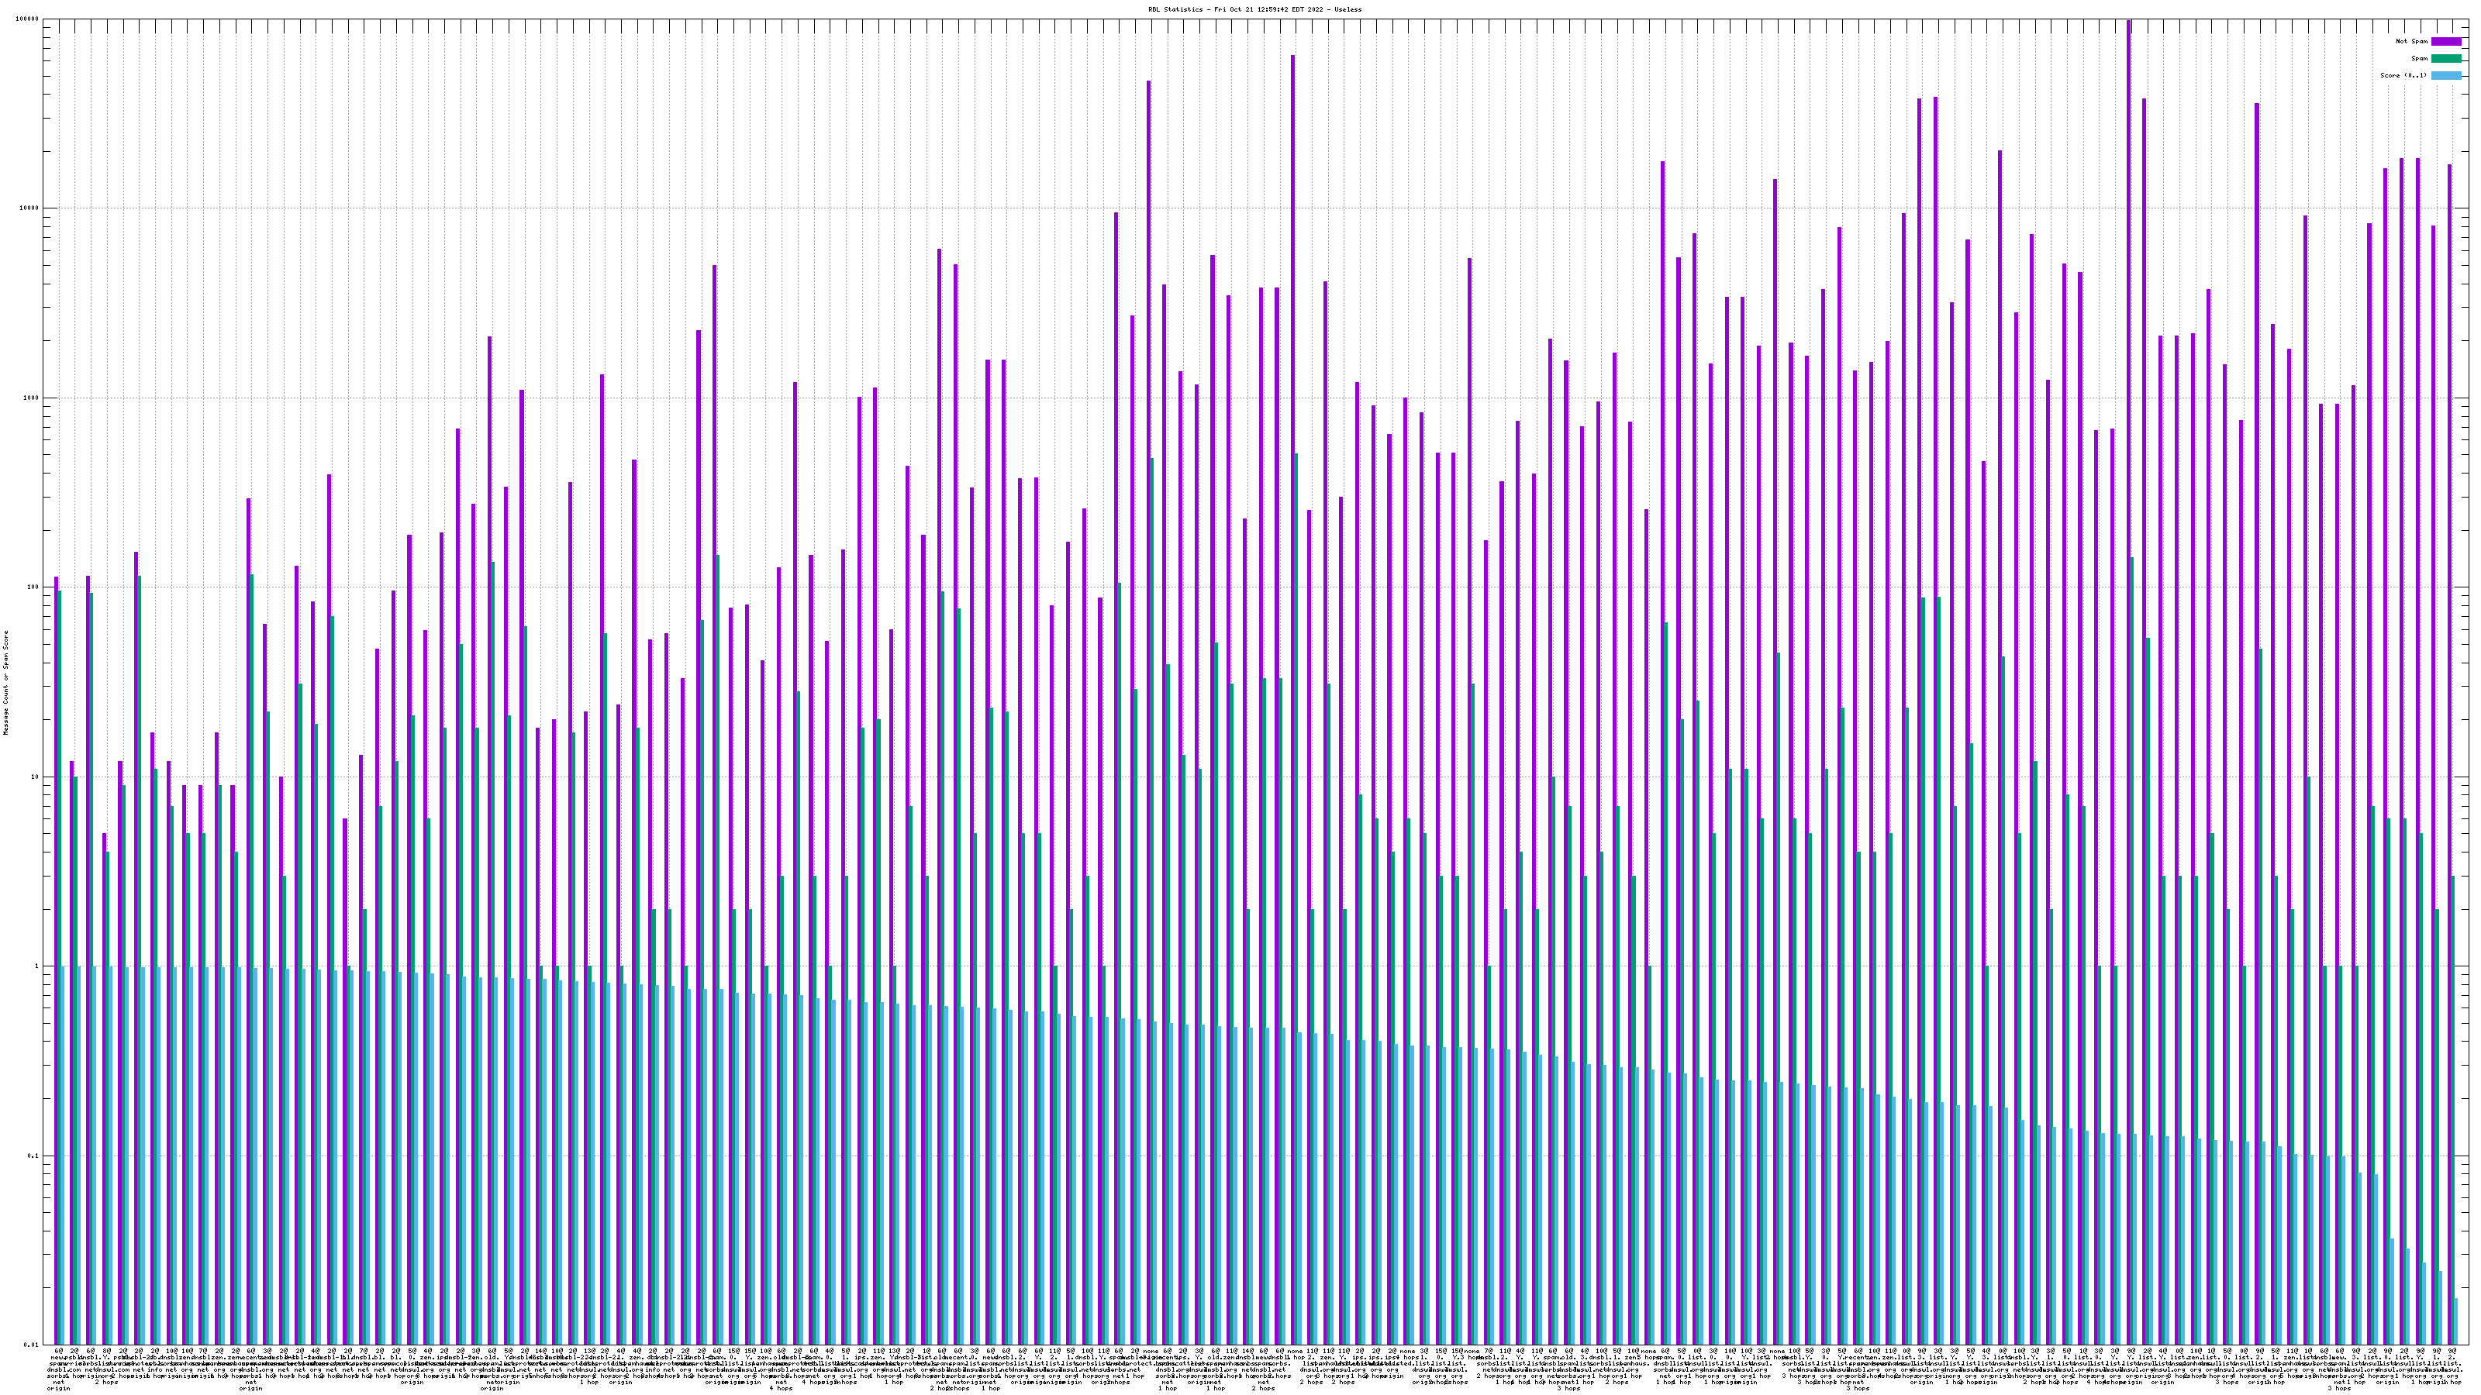Viewport: 2481px width, 1395px height.
Task: Select the "Score (0..1)" legend label
Action: pos(2403,75)
